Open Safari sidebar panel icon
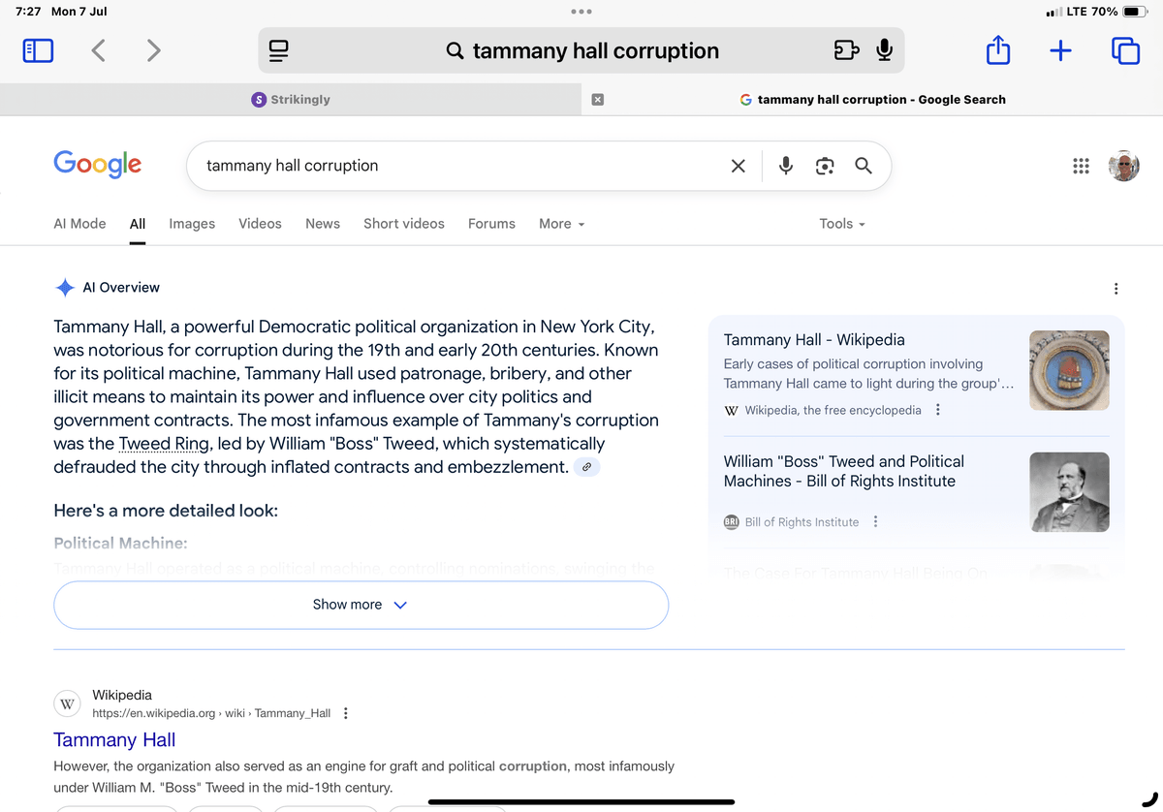The image size is (1163, 812). click(38, 50)
